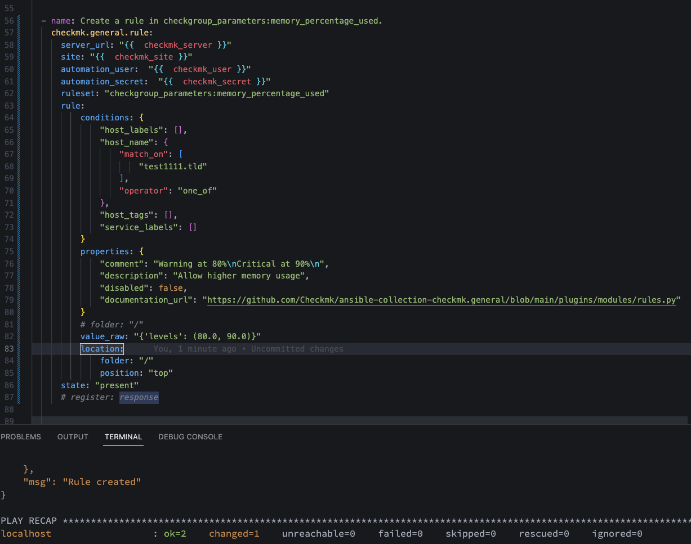Select the TERMINAL panel tab
The image size is (691, 544).
pos(123,437)
